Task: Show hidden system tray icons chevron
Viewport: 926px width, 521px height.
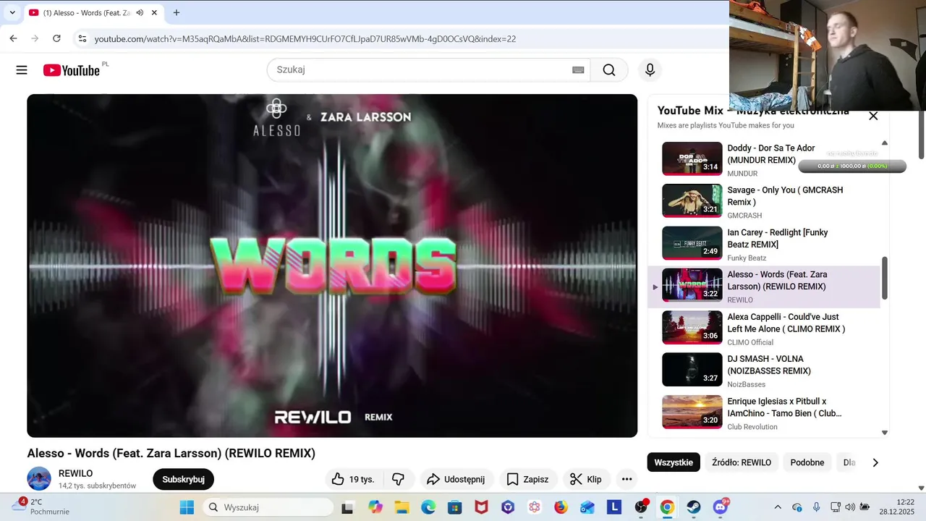Action: (x=778, y=507)
